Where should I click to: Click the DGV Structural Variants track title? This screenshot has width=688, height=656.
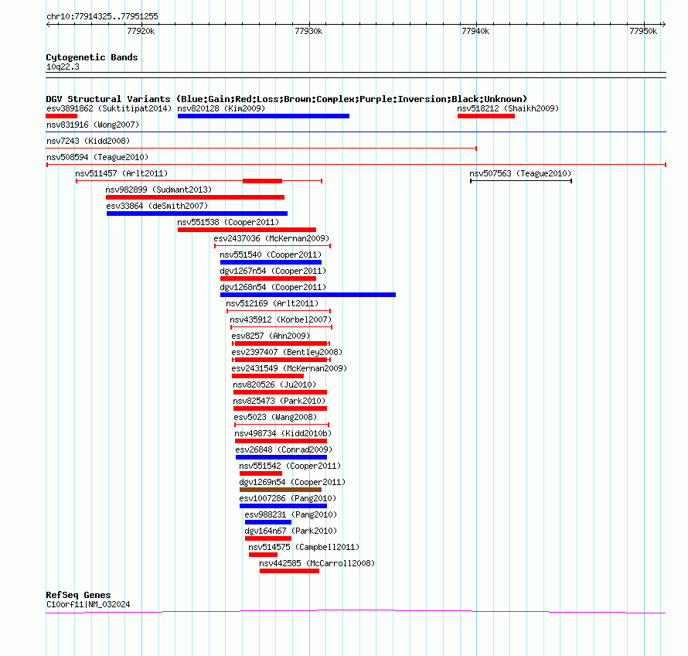[287, 99]
